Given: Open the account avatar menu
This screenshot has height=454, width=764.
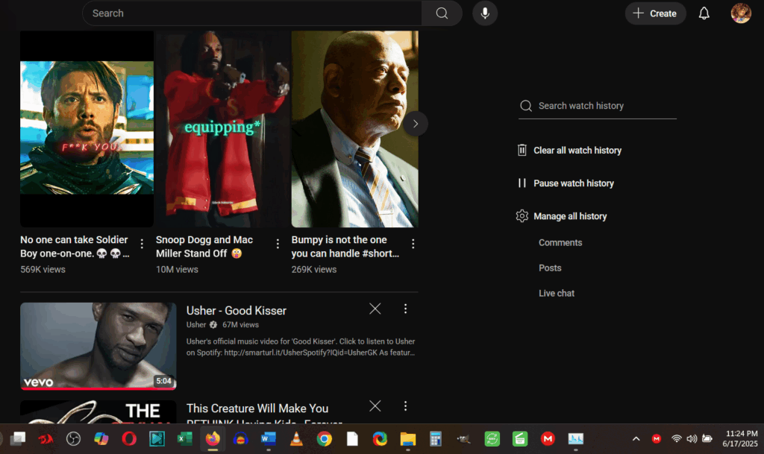Looking at the screenshot, I should click(x=741, y=13).
